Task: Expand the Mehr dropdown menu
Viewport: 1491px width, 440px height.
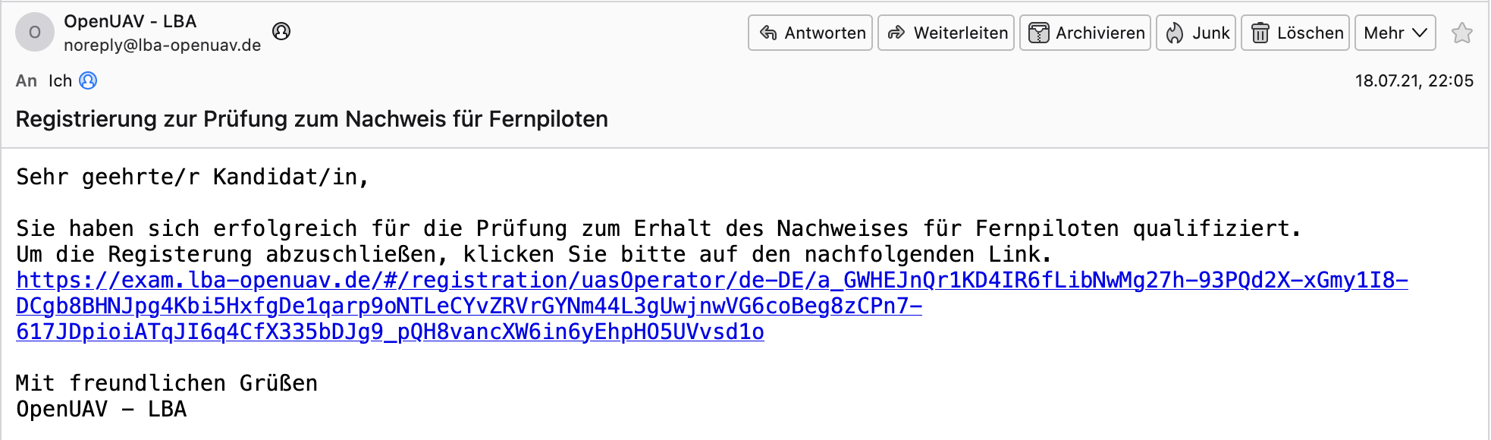Action: (x=1395, y=33)
